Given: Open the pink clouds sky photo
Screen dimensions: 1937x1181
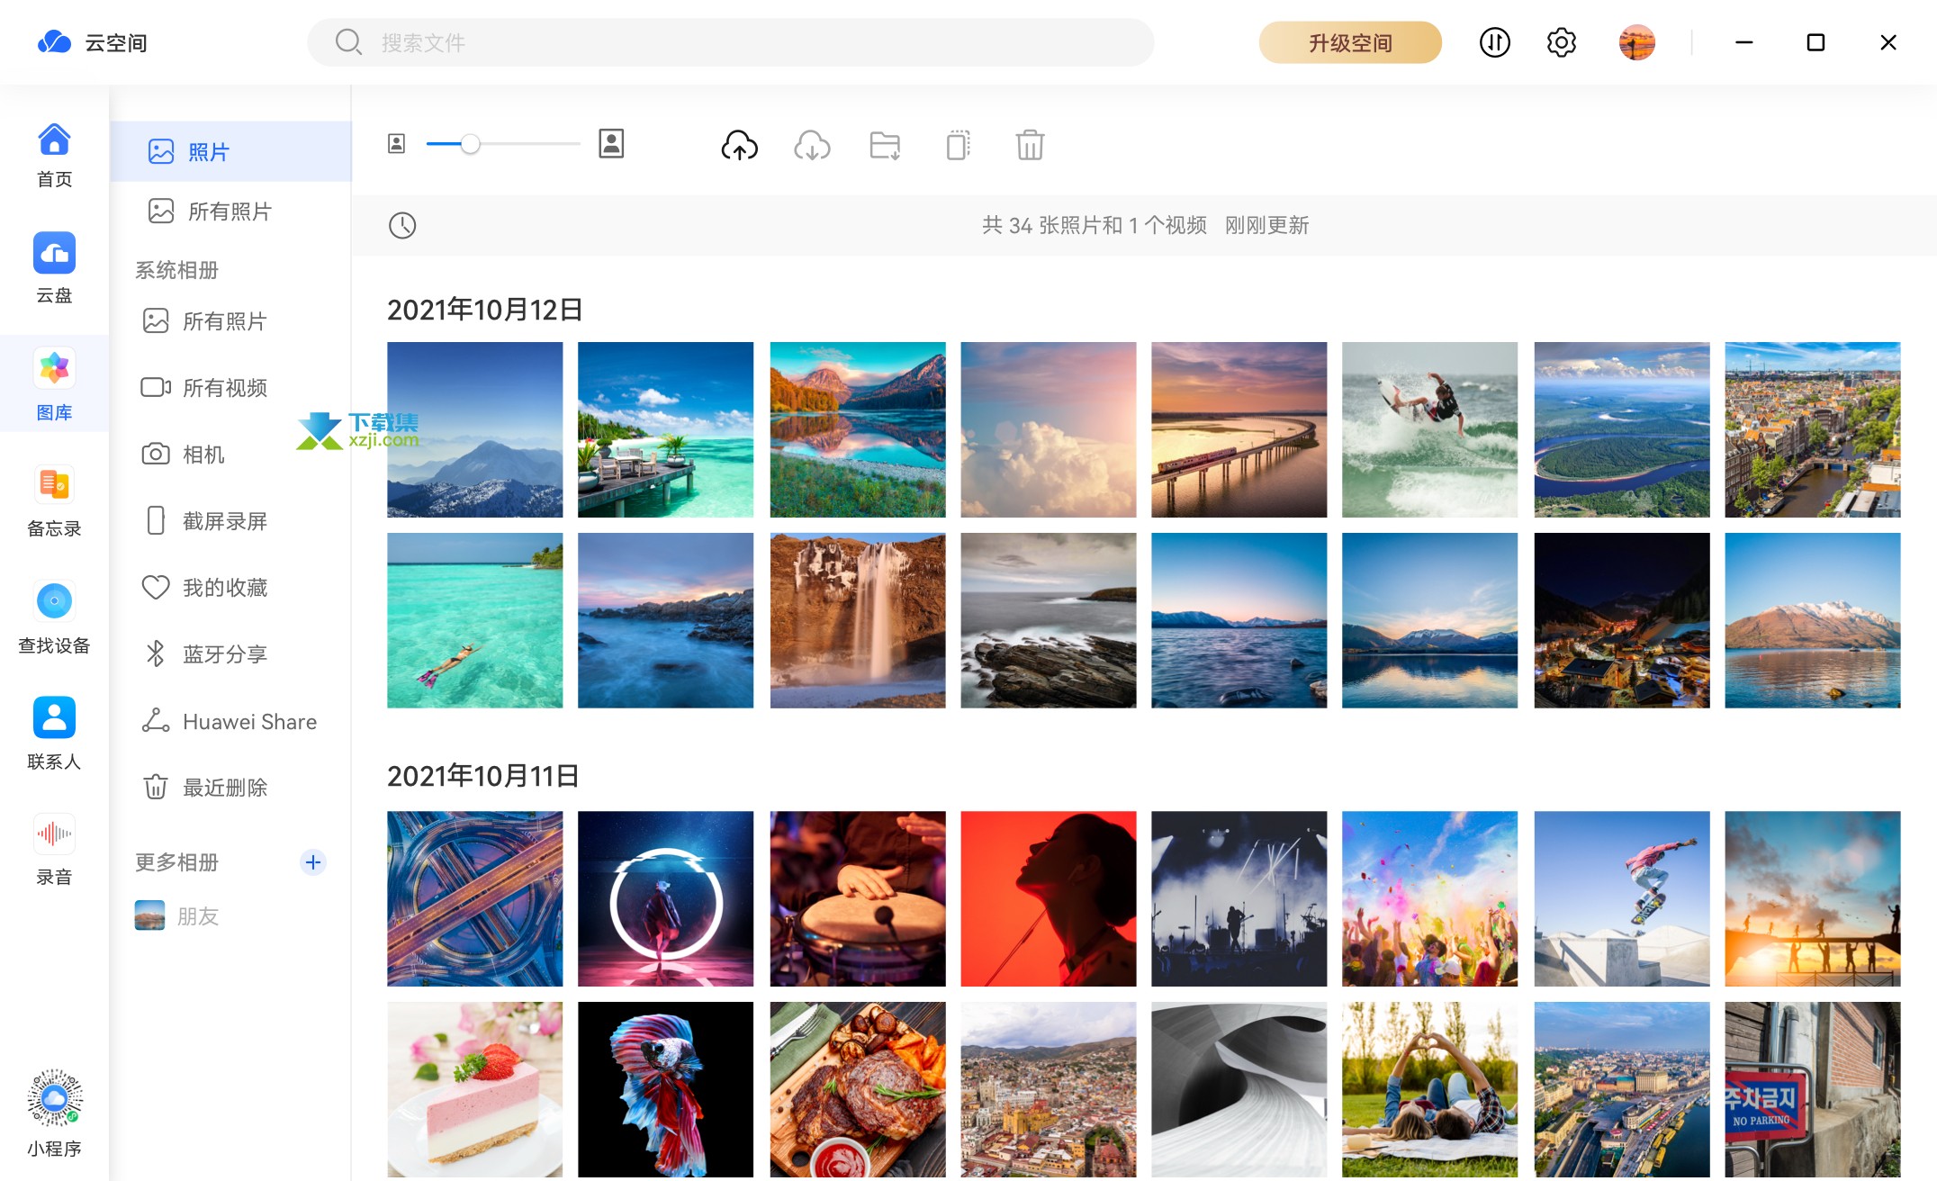Looking at the screenshot, I should (1049, 429).
